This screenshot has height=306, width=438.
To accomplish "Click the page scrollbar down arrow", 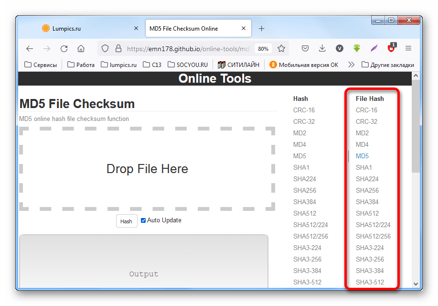I will 415,284.
